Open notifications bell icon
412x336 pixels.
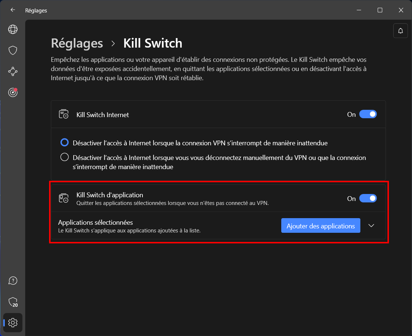tap(400, 31)
